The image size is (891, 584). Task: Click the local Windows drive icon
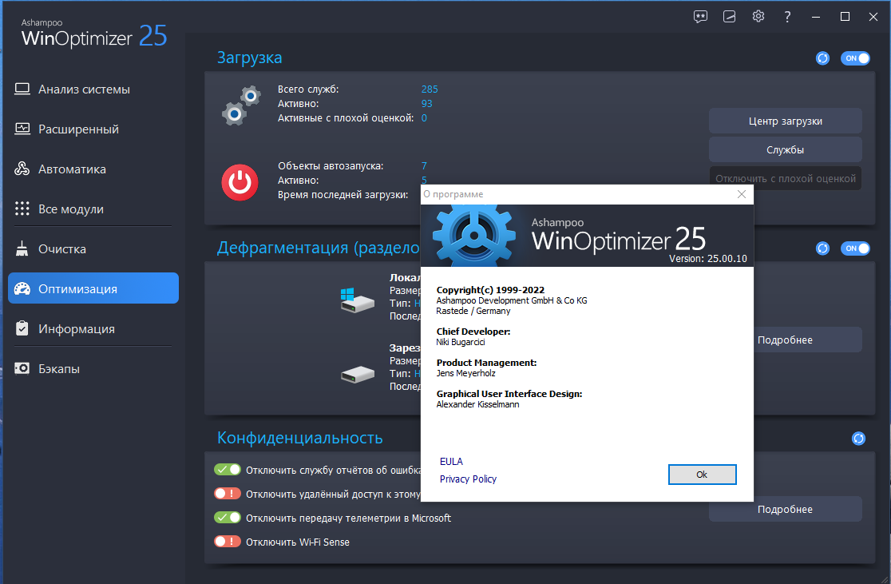[x=357, y=300]
